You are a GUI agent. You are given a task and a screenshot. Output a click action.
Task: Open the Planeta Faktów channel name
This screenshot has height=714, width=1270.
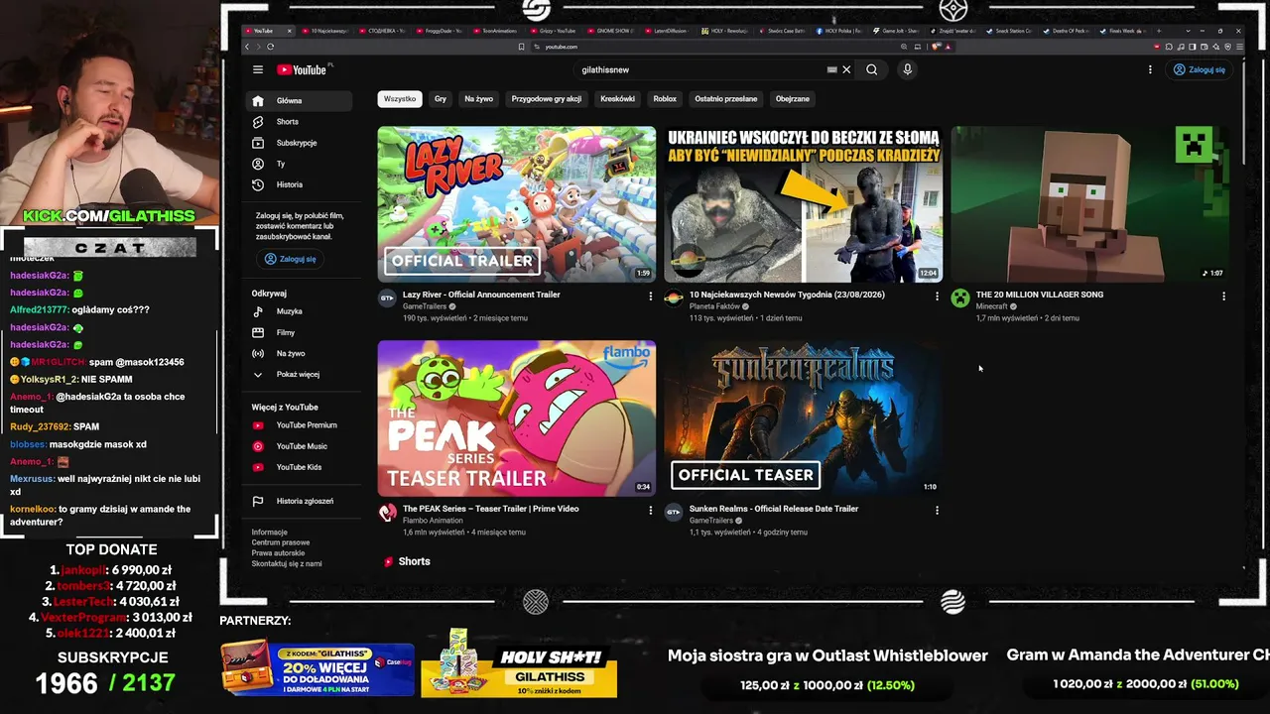(716, 306)
